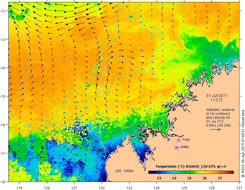Click the 0.5m/s velocity scale arrow
This screenshot has height=190, width=245.
215,129
